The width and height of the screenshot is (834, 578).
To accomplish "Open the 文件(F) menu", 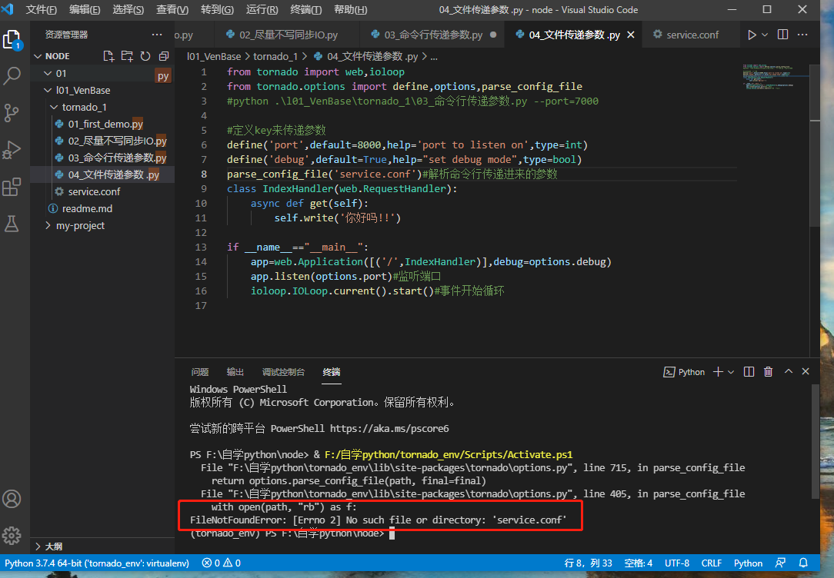I will 41,9.
